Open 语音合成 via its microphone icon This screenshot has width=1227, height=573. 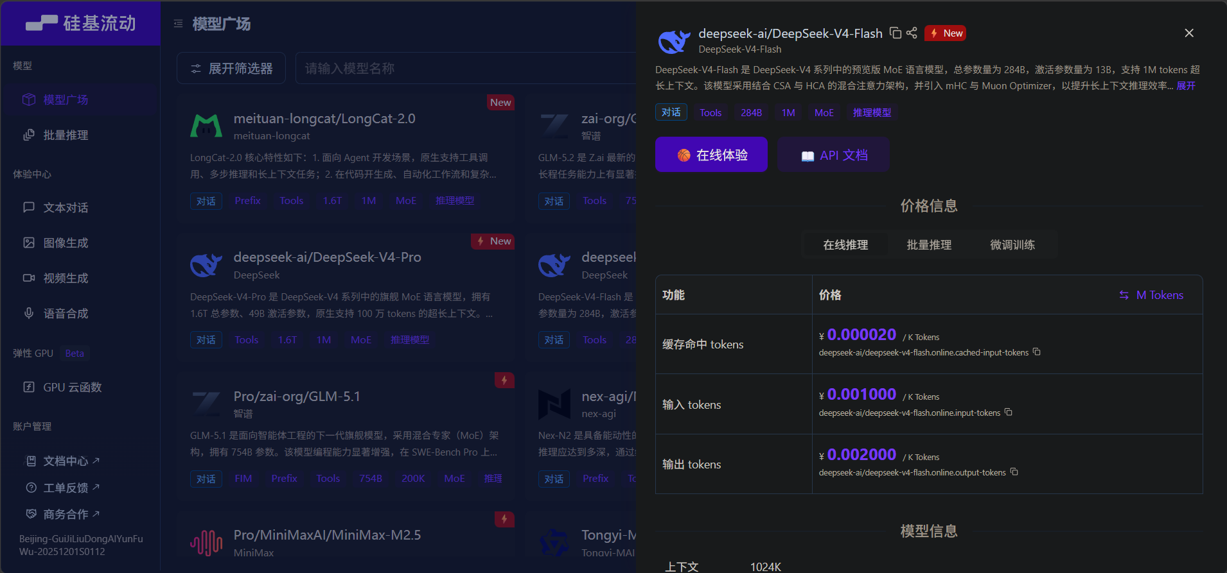pyautogui.click(x=29, y=313)
